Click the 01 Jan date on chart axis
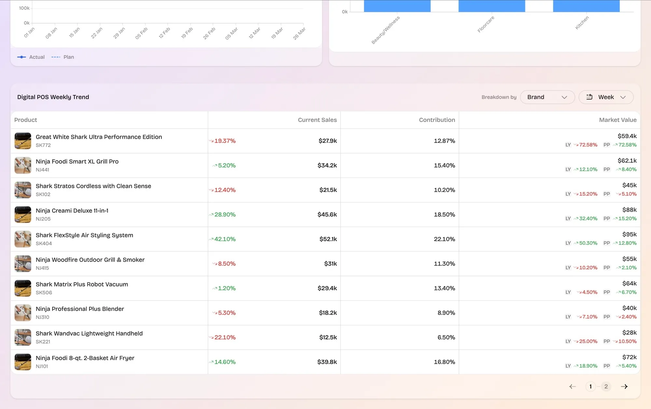Image resolution: width=651 pixels, height=409 pixels. 29,33
